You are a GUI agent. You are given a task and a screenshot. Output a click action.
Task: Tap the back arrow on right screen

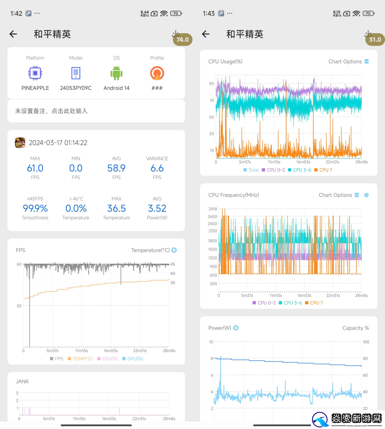(x=206, y=34)
